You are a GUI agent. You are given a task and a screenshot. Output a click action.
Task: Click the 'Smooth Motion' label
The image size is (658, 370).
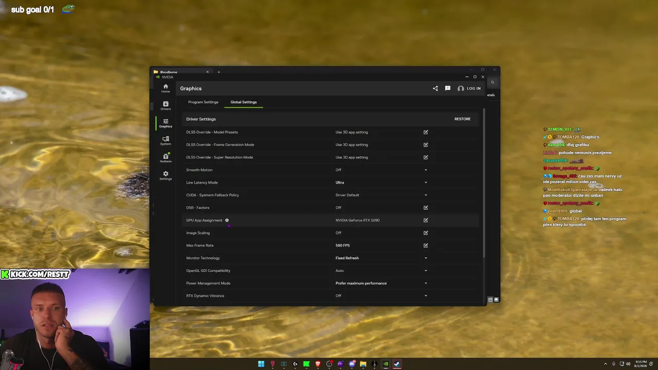(199, 170)
